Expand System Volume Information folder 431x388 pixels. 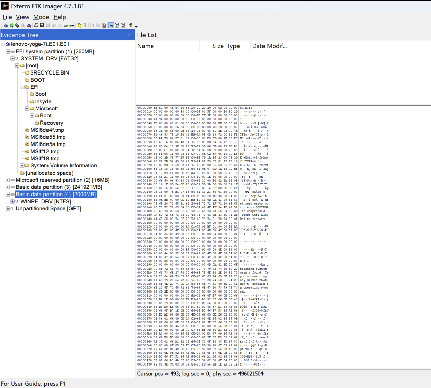point(22,165)
